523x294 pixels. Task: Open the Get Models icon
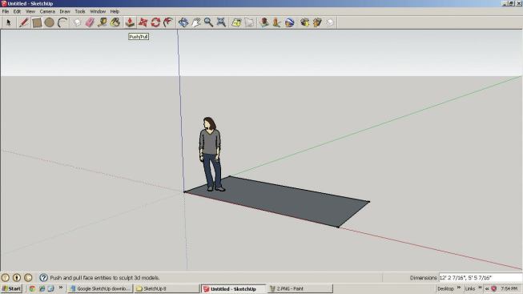pos(304,22)
